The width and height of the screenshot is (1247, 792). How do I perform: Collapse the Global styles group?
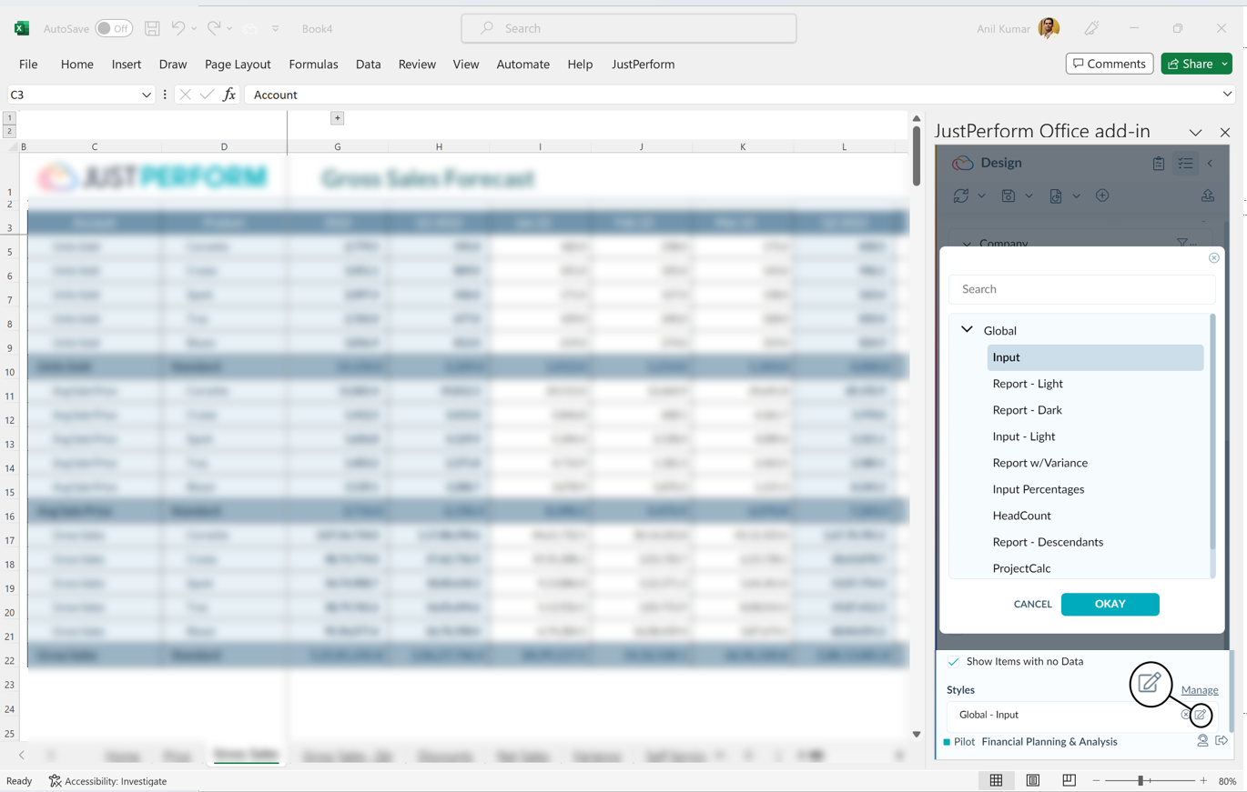coord(967,330)
